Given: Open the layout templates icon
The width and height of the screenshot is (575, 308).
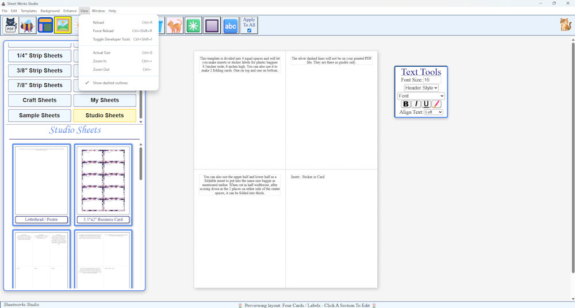Looking at the screenshot, I should tap(45, 25).
